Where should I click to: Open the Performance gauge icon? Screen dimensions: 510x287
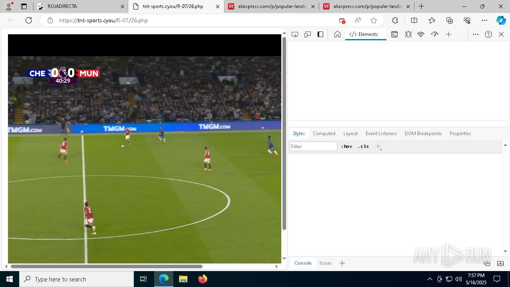pyautogui.click(x=435, y=34)
